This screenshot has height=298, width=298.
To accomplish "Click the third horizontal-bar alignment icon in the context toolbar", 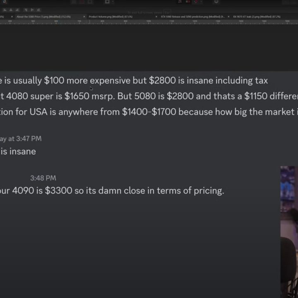I will point(17,10).
